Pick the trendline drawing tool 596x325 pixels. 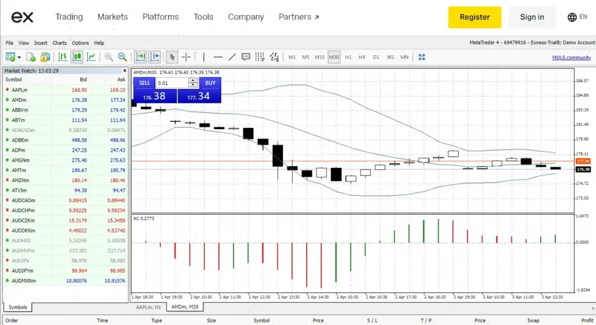232,57
